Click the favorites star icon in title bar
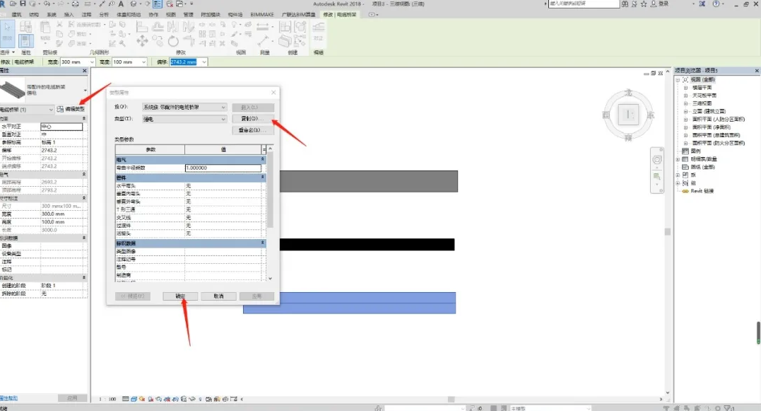The image size is (761, 411). [x=644, y=4]
